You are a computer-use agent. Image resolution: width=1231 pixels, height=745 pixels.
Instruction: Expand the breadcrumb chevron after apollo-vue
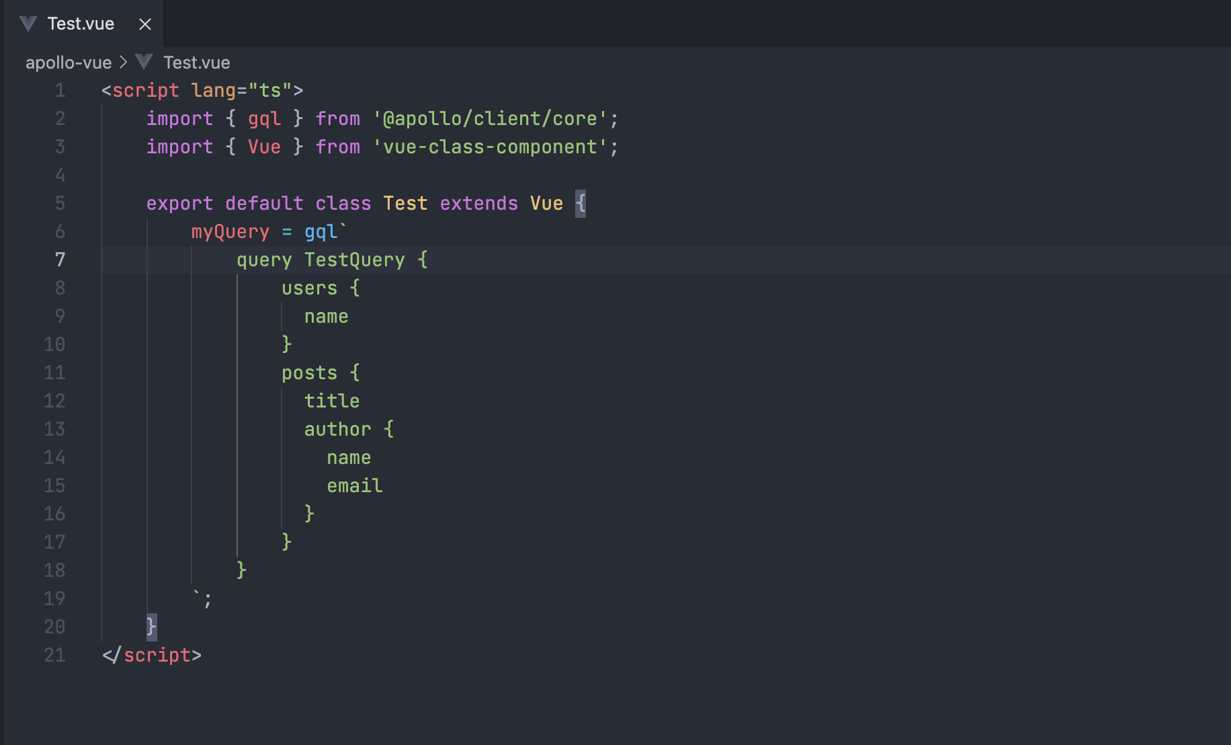(123, 62)
